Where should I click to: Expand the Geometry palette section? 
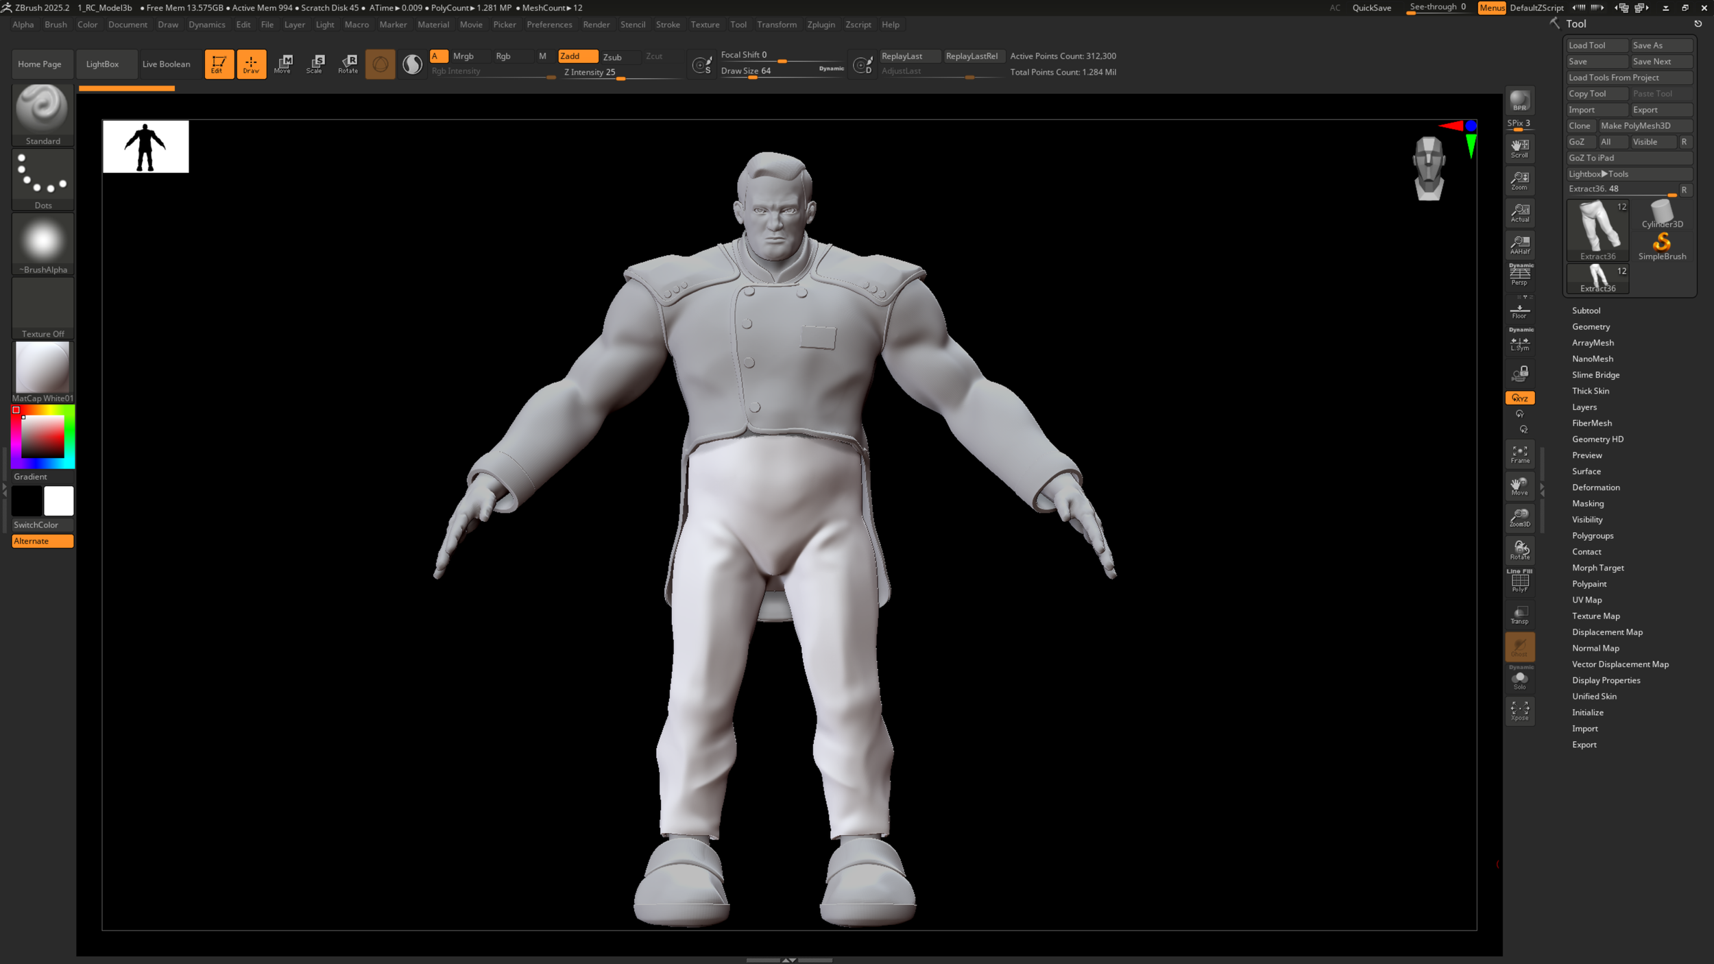point(1591,327)
